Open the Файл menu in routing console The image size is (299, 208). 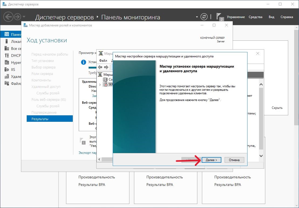(103, 61)
